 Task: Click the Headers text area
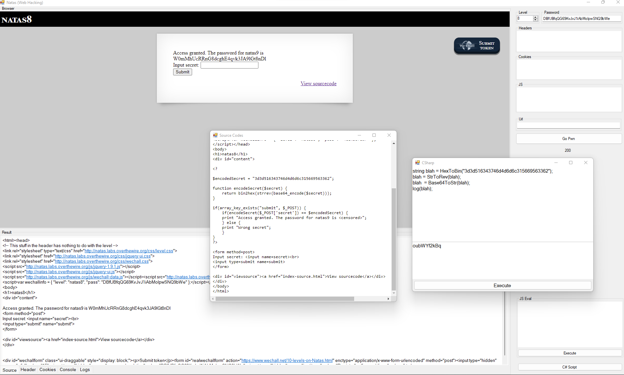point(569,41)
